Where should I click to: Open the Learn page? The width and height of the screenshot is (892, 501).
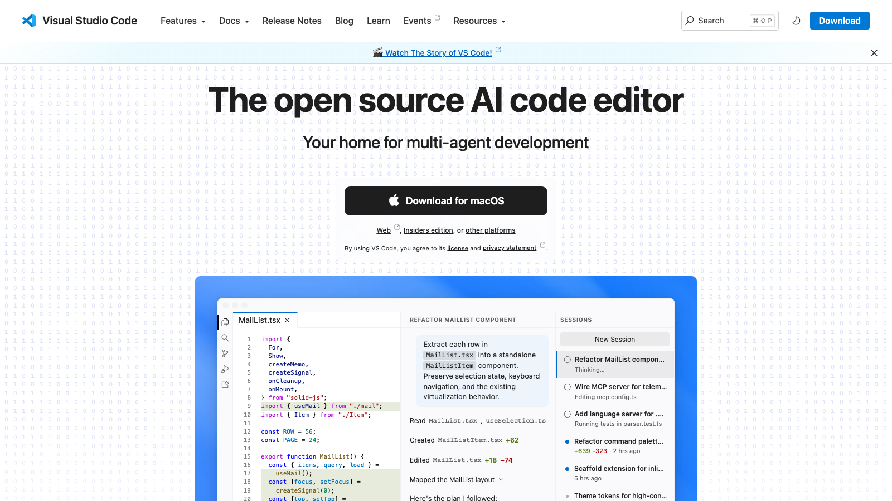coord(379,21)
